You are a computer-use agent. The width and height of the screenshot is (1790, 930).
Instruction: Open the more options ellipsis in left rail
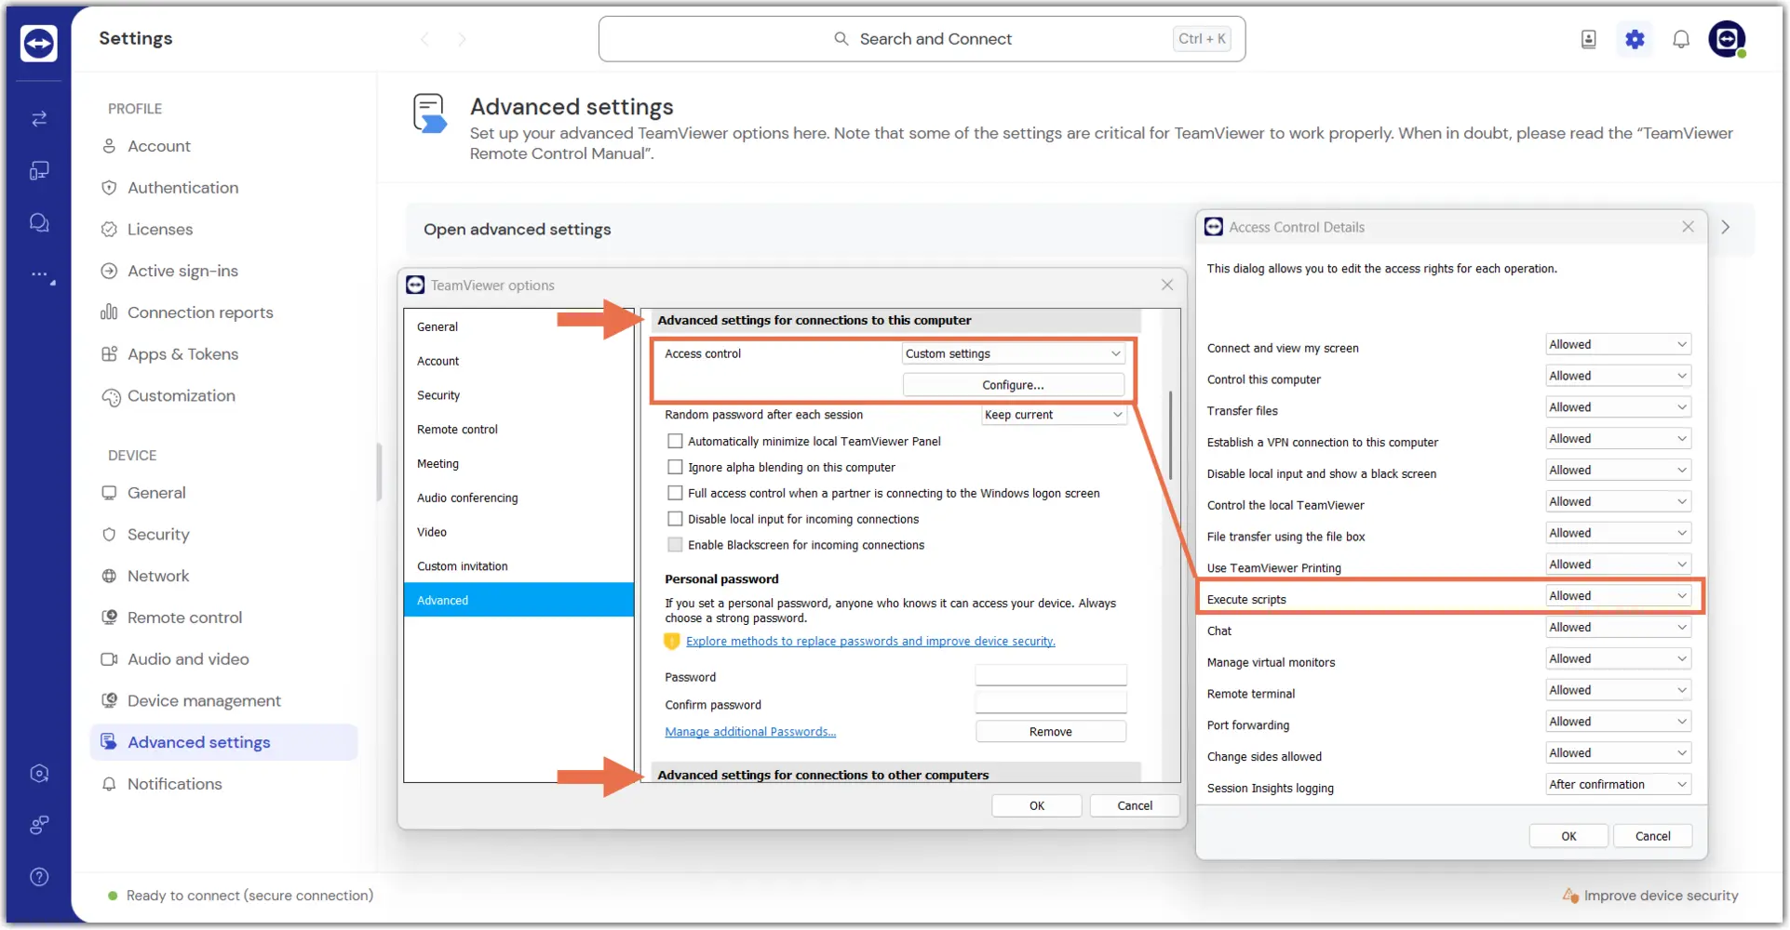[x=41, y=275]
